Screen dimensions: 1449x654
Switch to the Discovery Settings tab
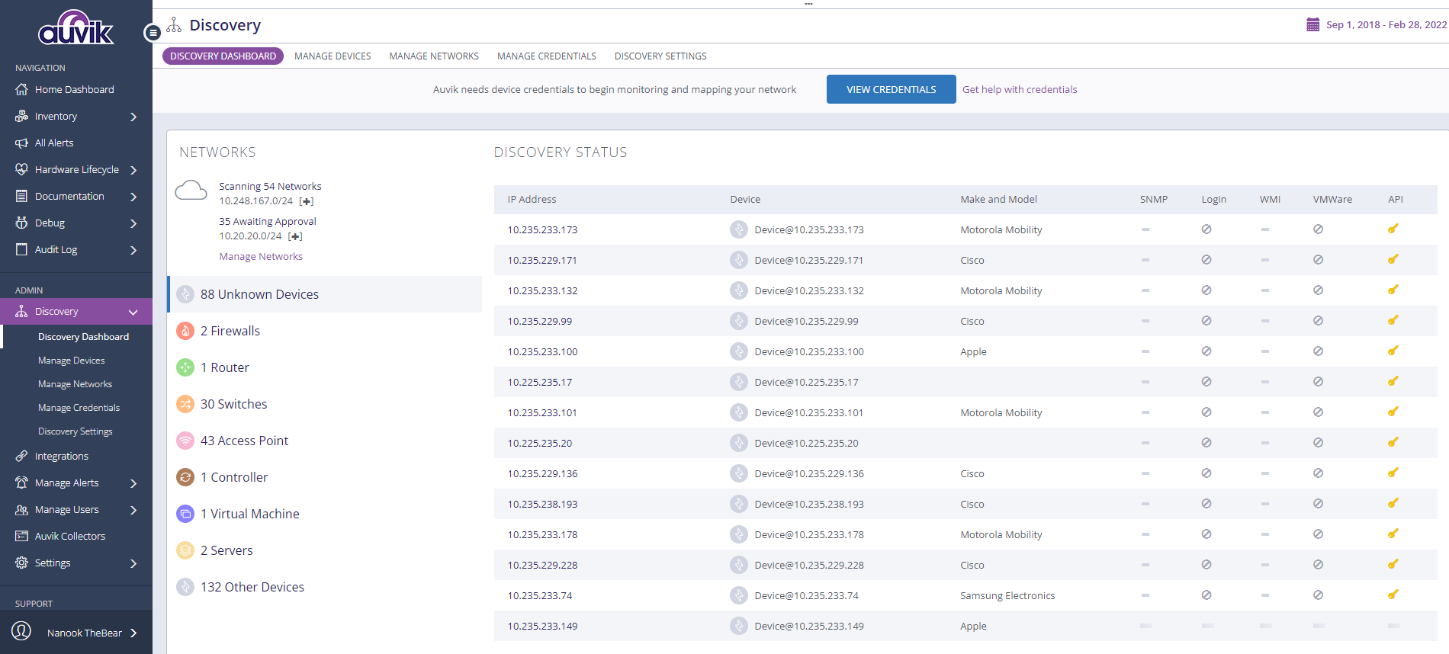pyautogui.click(x=660, y=56)
